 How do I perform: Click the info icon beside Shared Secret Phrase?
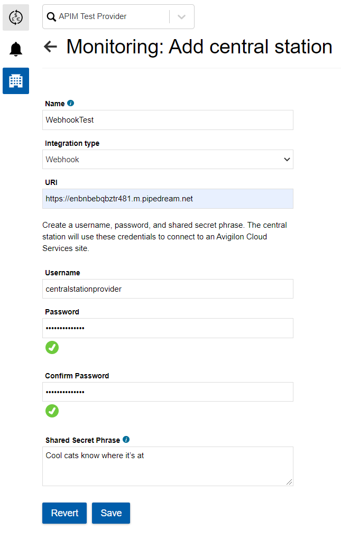[126, 440]
